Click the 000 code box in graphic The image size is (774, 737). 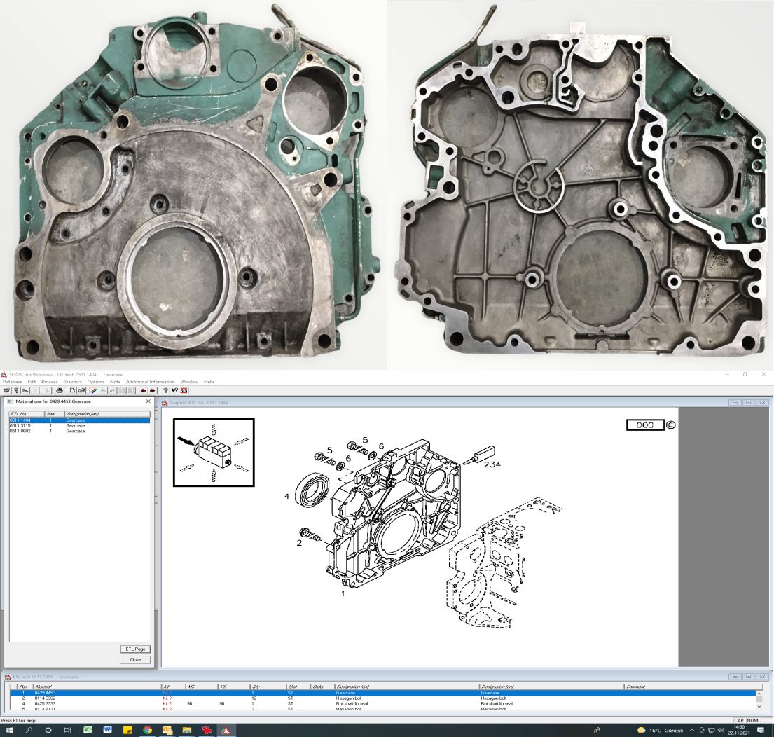644,425
